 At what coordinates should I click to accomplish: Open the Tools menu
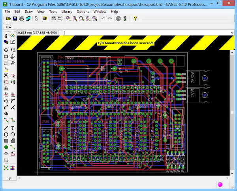coord(53,11)
